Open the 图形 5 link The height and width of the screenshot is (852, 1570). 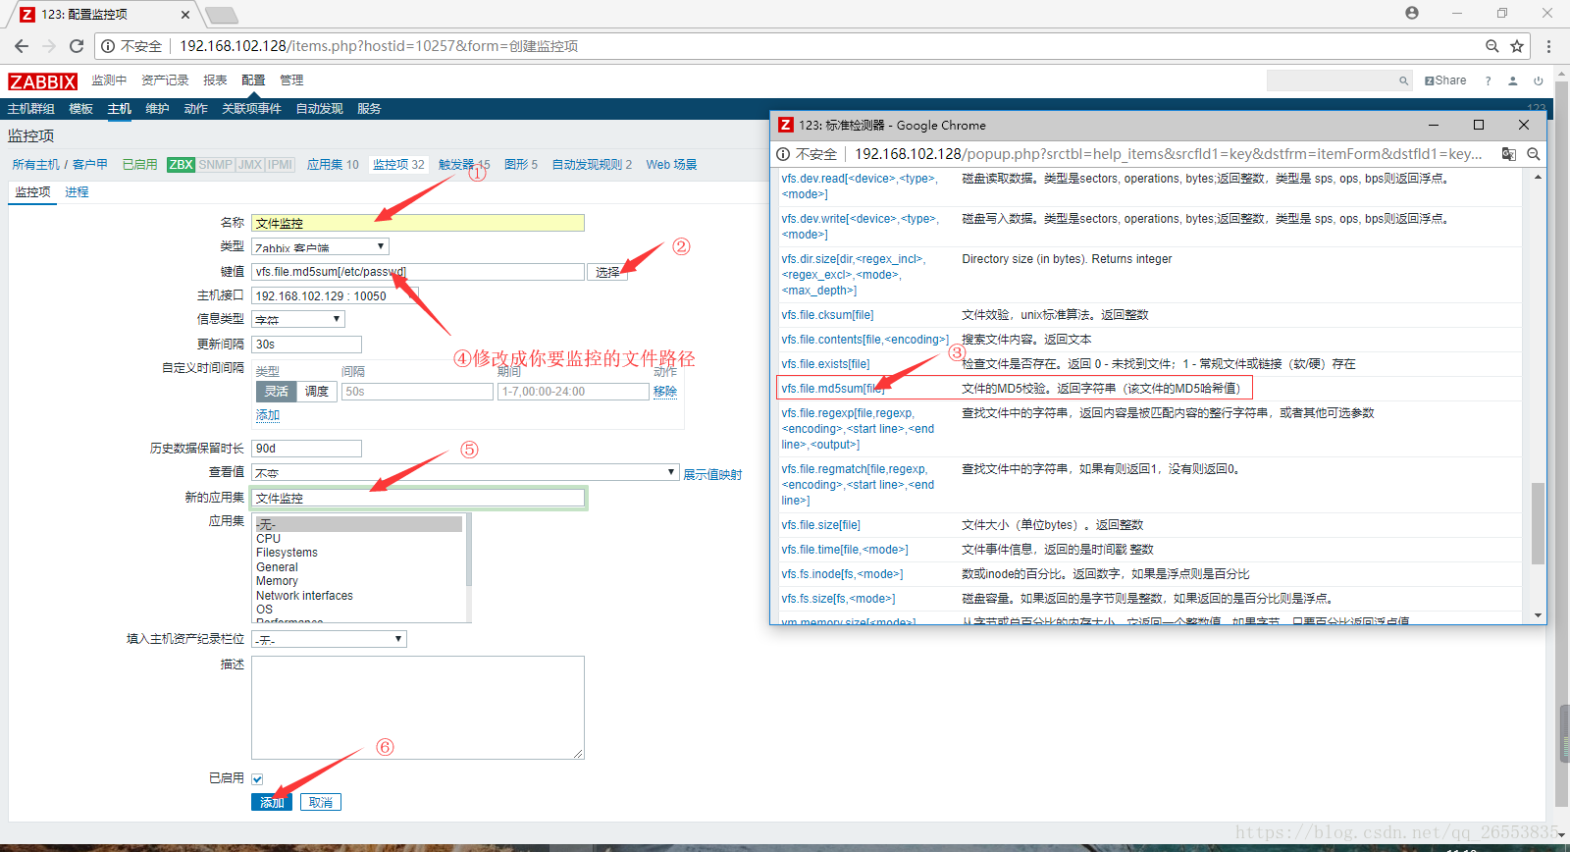521,165
